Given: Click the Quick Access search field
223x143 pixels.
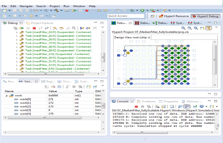Looking at the screenshot, I should [x=126, y=16].
